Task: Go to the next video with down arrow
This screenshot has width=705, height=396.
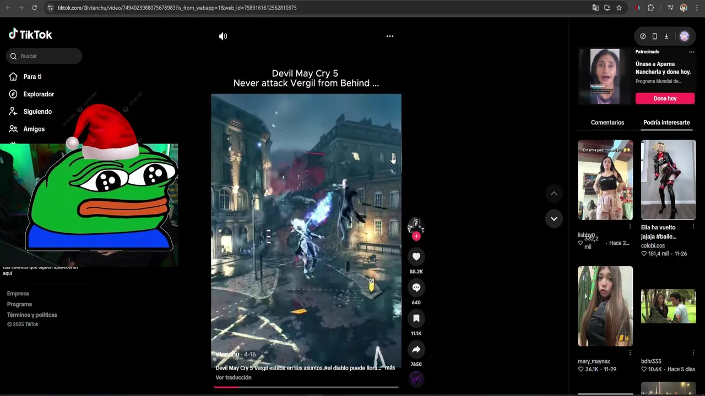Action: pyautogui.click(x=554, y=218)
